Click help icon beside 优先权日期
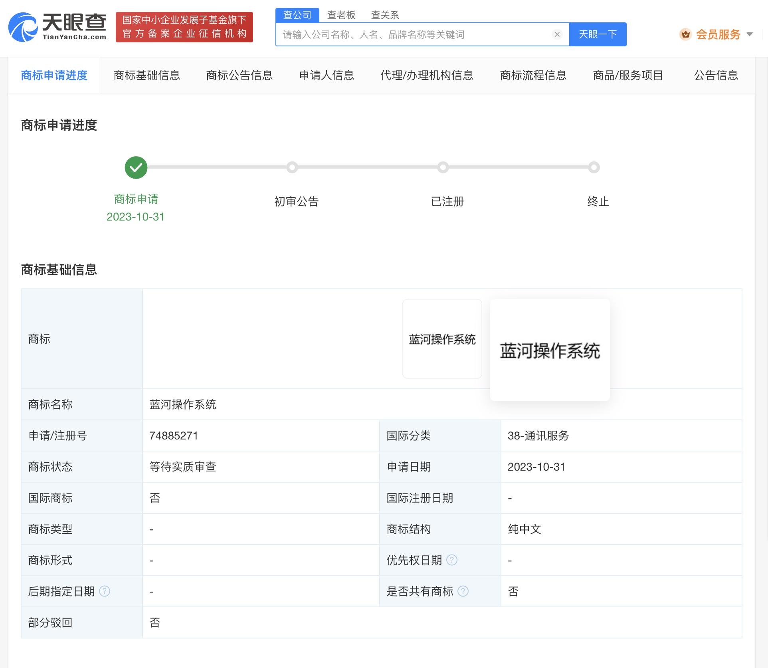The image size is (768, 668). [451, 560]
